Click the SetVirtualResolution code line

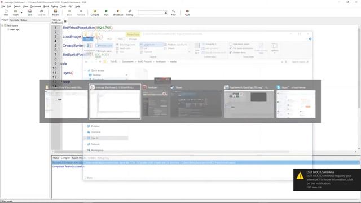[87, 28]
